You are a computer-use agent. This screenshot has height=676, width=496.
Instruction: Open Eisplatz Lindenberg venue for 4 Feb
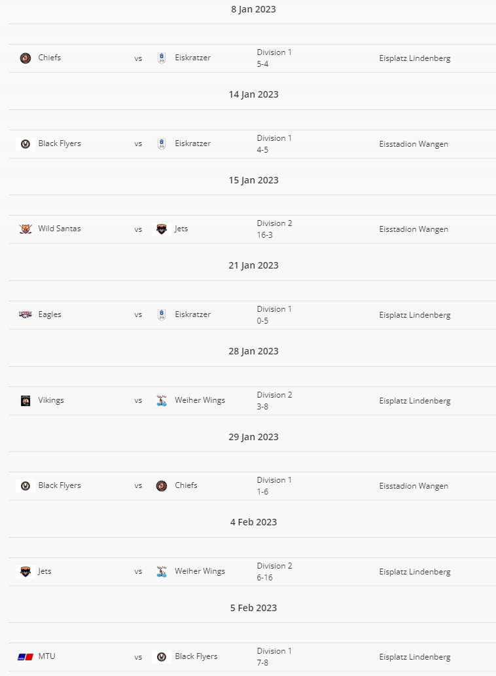(x=415, y=572)
